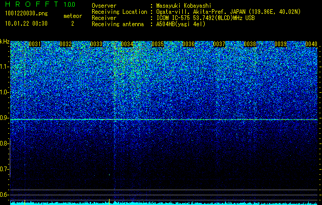Click the 1.0 kHz axis label

tap(4, 92)
